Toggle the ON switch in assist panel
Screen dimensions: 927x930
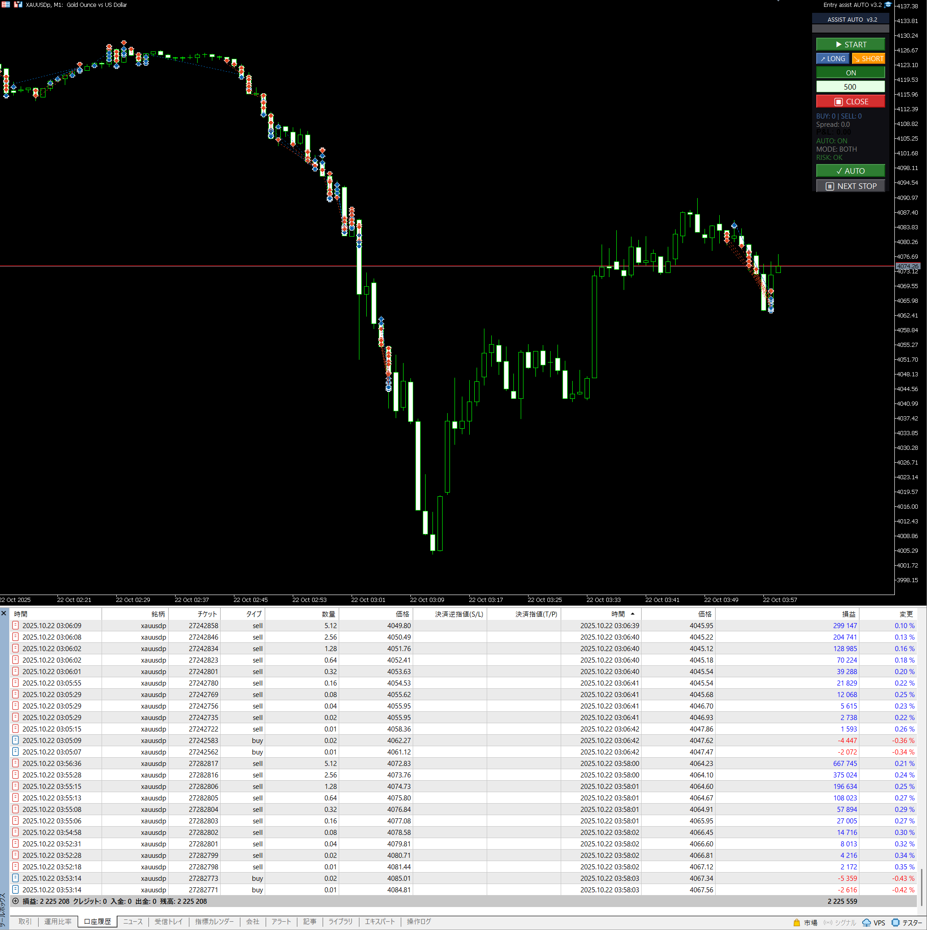tap(850, 73)
